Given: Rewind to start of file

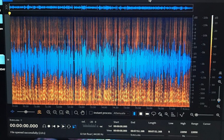Looking at the screenshot, I should (54, 126).
